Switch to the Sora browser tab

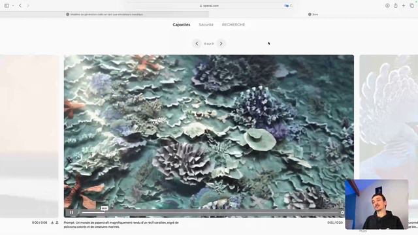point(313,14)
